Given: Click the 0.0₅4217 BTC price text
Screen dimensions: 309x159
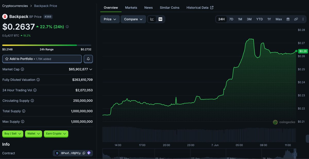Looking at the screenshot, I should tap(11, 36).
